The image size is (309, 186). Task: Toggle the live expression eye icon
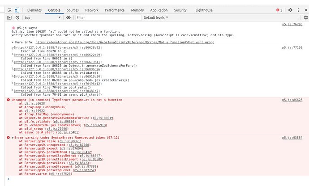(x=69, y=17)
